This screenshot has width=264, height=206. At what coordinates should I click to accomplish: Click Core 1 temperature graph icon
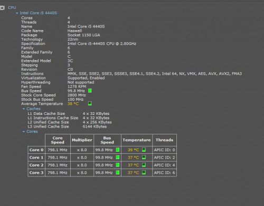click(144, 157)
